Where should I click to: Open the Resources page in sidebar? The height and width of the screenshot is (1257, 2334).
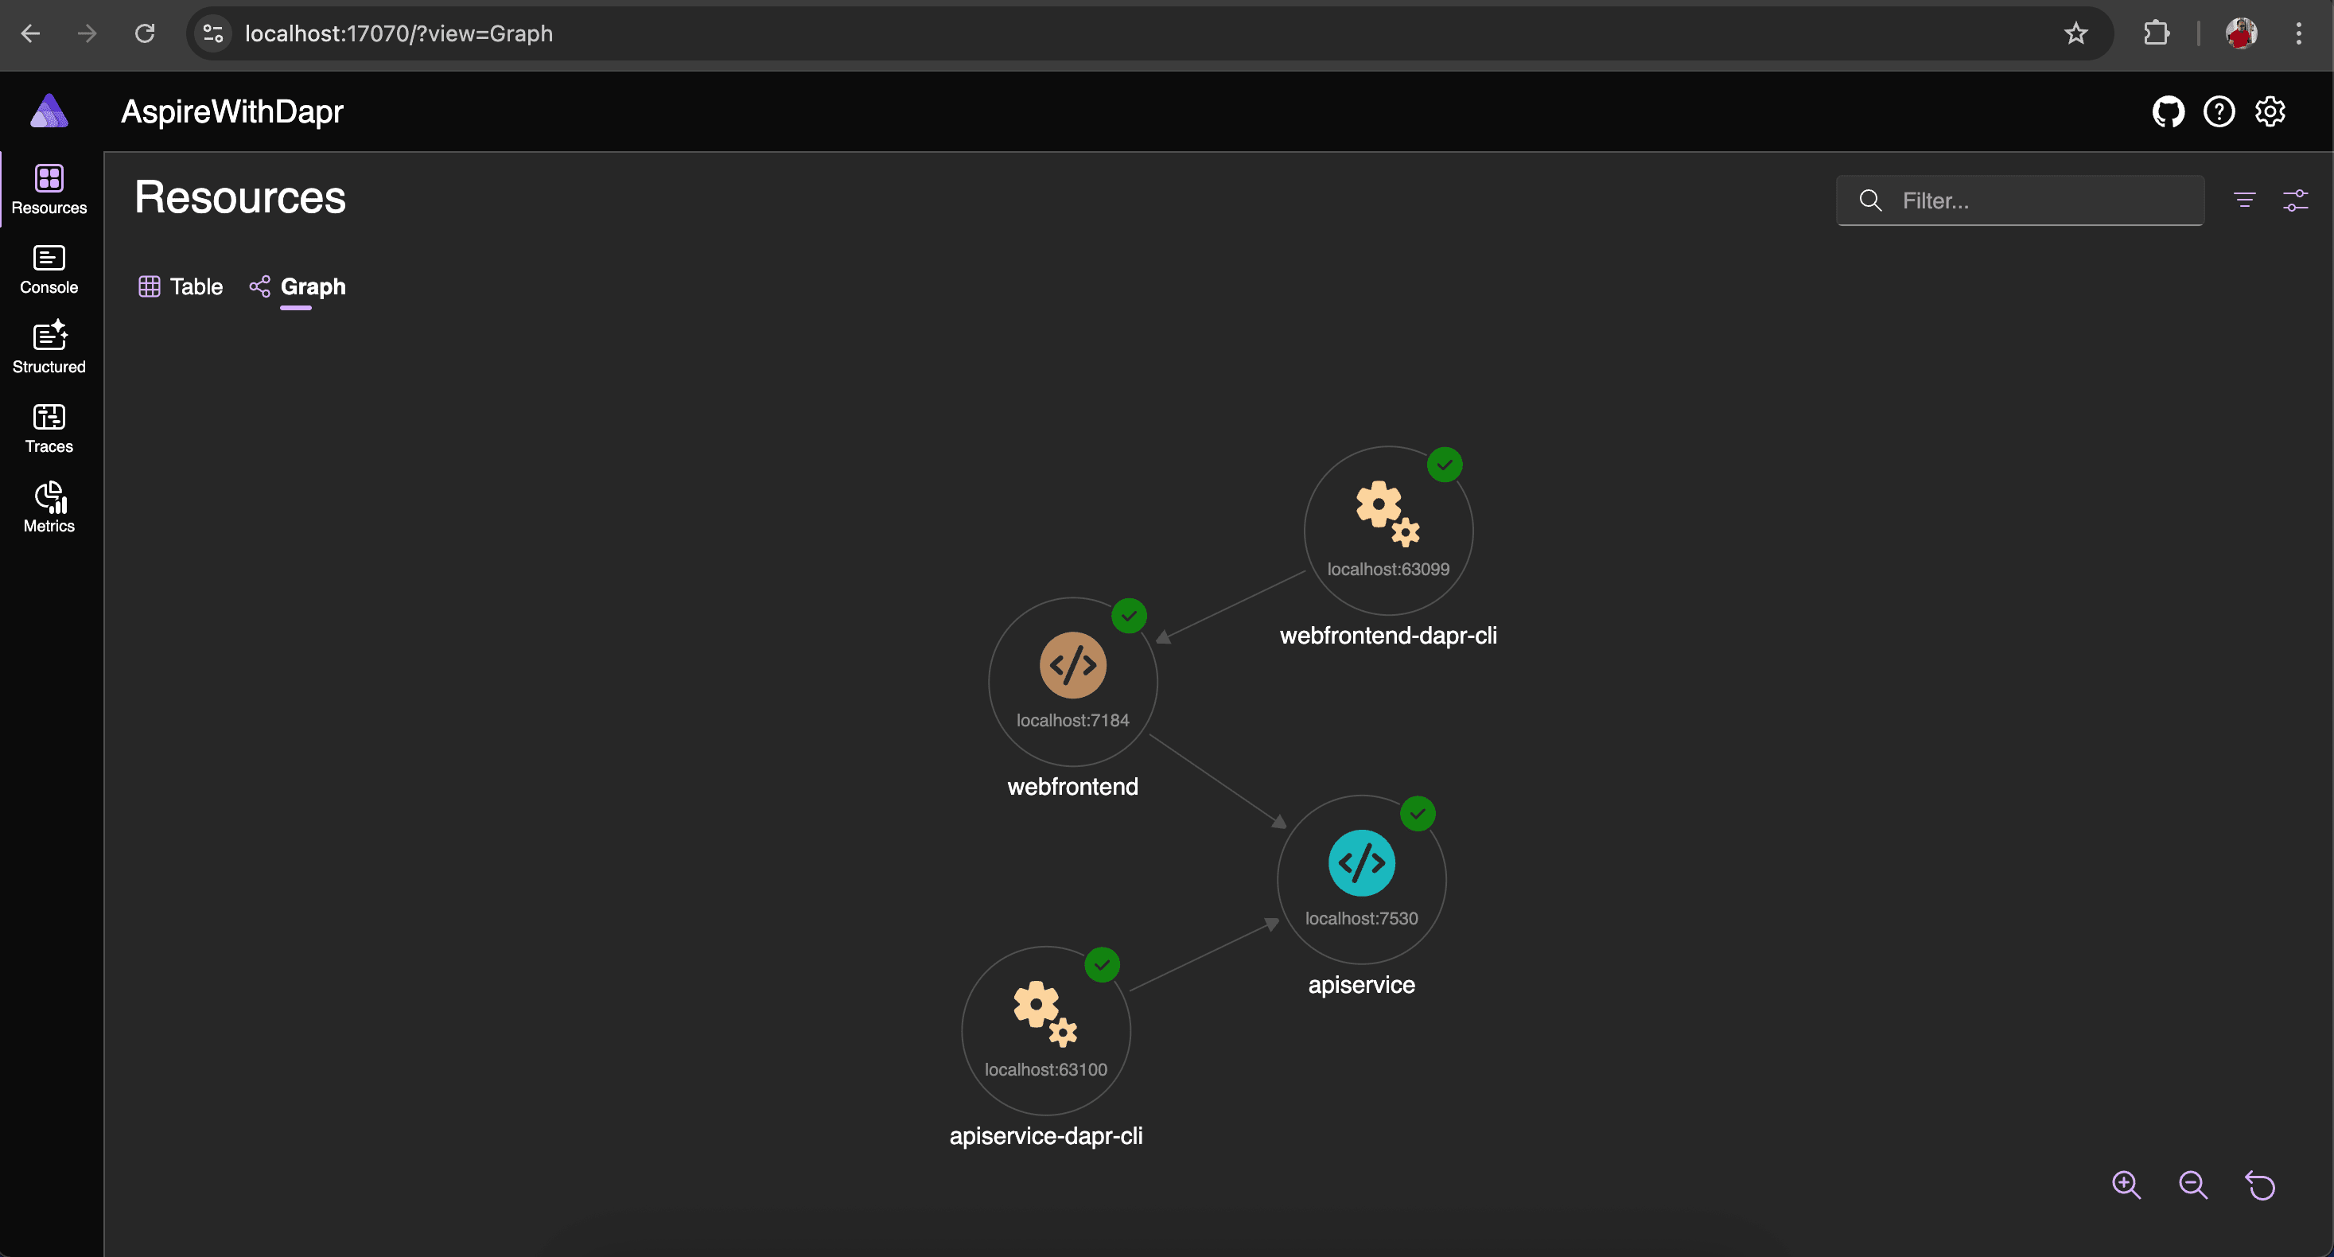[49, 189]
